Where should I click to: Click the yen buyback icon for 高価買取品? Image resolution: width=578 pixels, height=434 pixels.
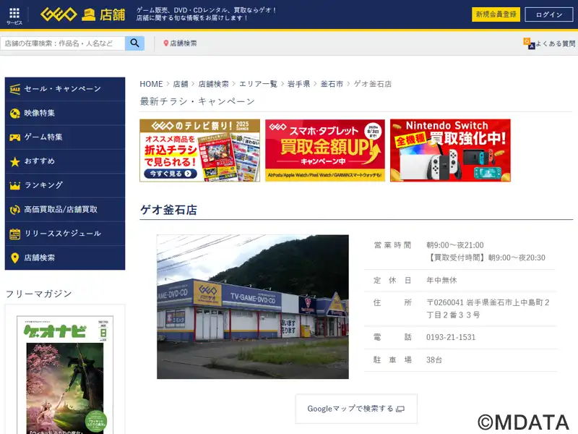coord(14,210)
